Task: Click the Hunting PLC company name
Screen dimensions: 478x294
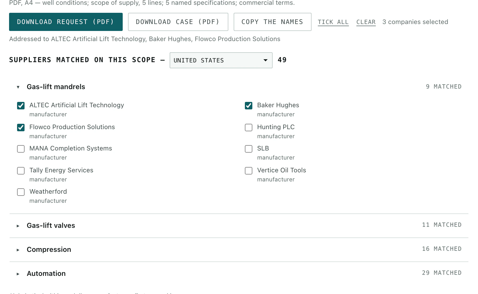Action: (276, 127)
